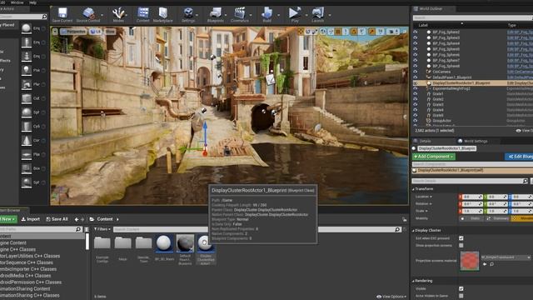
Task: Set mobility to Stationary
Action: [x=498, y=218]
